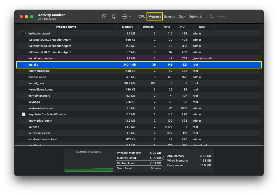Select the InternetSharing process

(x=139, y=71)
